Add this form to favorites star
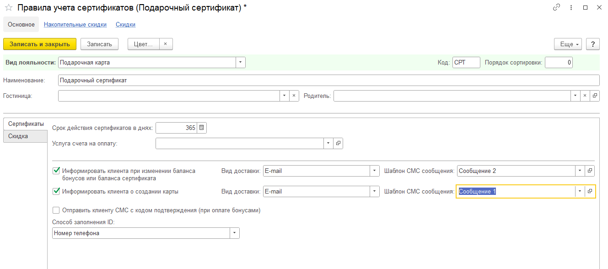 [x=8, y=8]
